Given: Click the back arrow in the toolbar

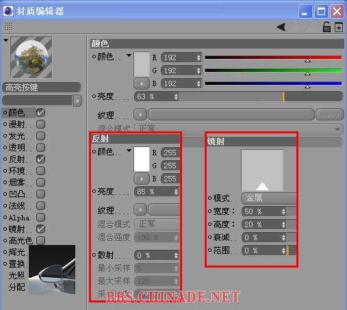Looking at the screenshot, I should 281,27.
